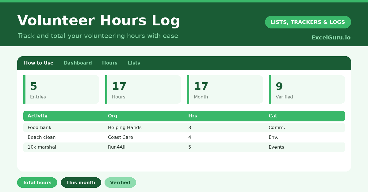Select the This month pill

click(81, 183)
